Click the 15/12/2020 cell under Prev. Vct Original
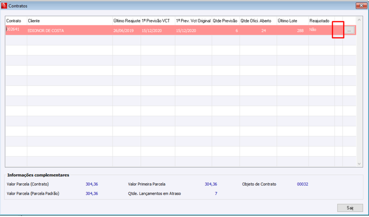The width and height of the screenshot is (369, 217). click(193, 30)
